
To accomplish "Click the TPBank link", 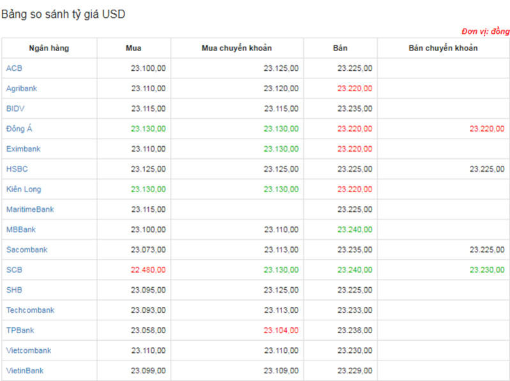I will [20, 331].
